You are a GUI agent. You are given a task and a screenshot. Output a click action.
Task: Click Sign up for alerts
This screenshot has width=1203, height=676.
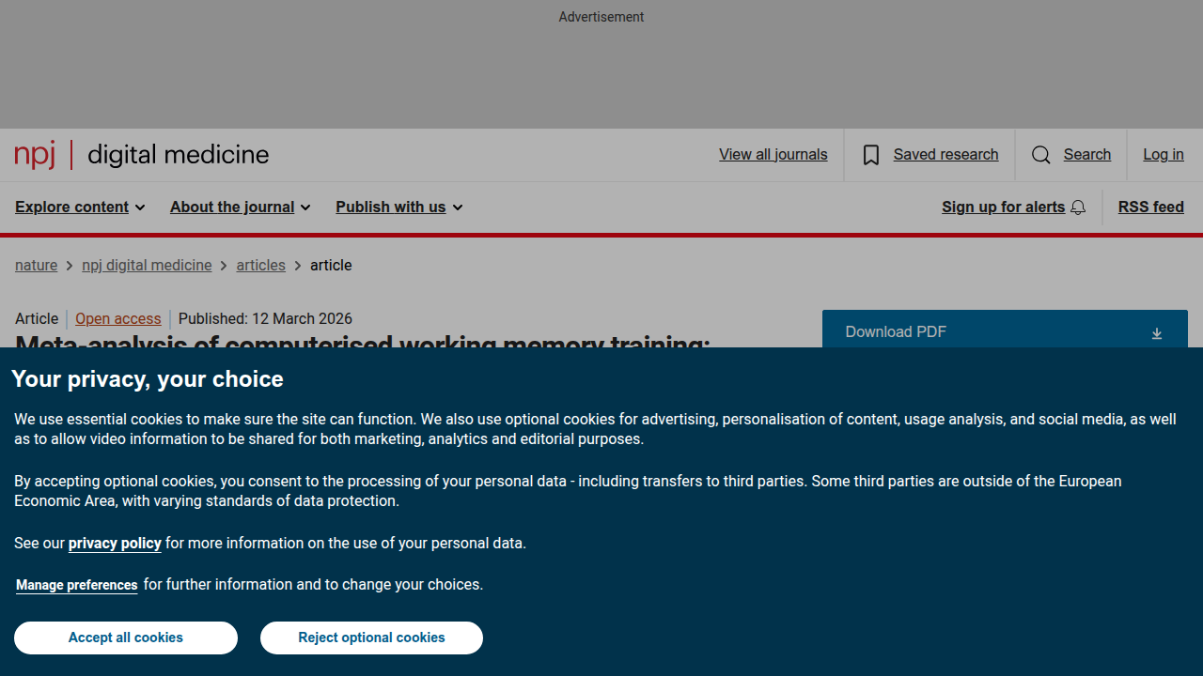(x=1003, y=207)
